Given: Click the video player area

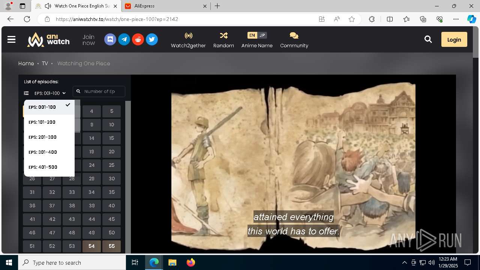Looking at the screenshot, I should (x=293, y=164).
